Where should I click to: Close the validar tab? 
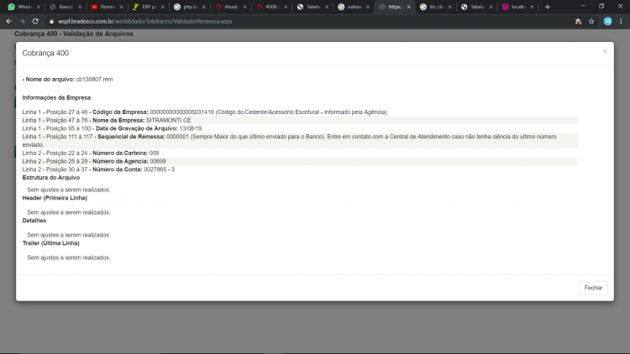[368, 7]
